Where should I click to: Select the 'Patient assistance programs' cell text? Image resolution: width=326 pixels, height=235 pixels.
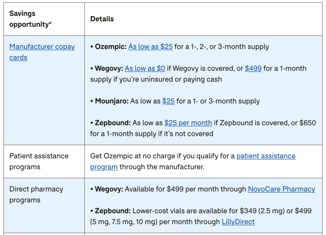(x=39, y=161)
